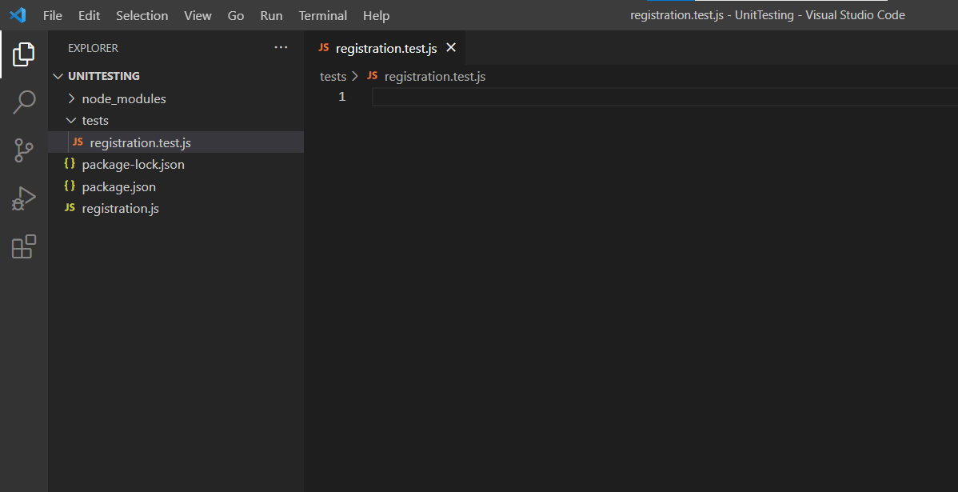This screenshot has height=492, width=958.
Task: Click the JSON icon beside package.json
Action: pyautogui.click(x=70, y=186)
